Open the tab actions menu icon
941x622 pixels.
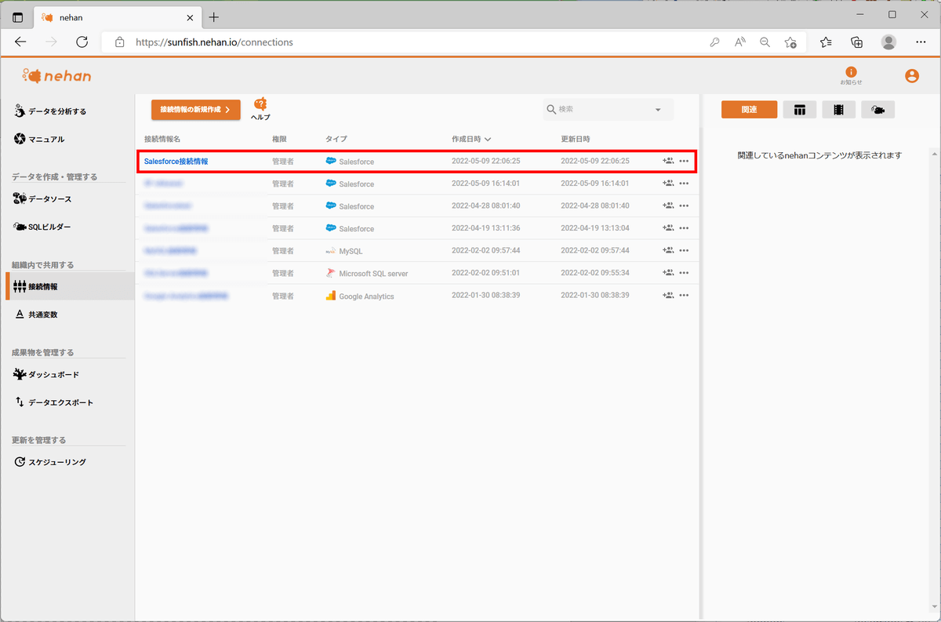click(x=18, y=16)
